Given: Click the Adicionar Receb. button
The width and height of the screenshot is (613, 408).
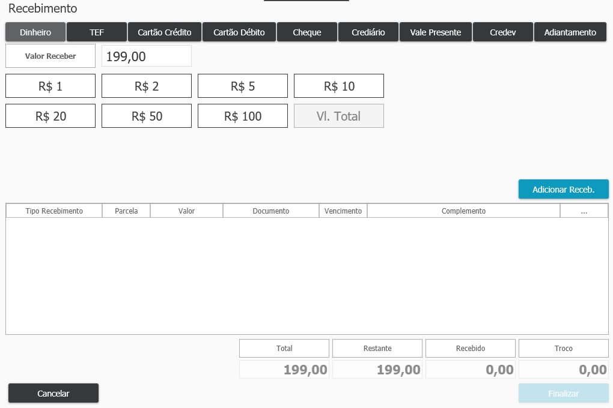Looking at the screenshot, I should 563,190.
